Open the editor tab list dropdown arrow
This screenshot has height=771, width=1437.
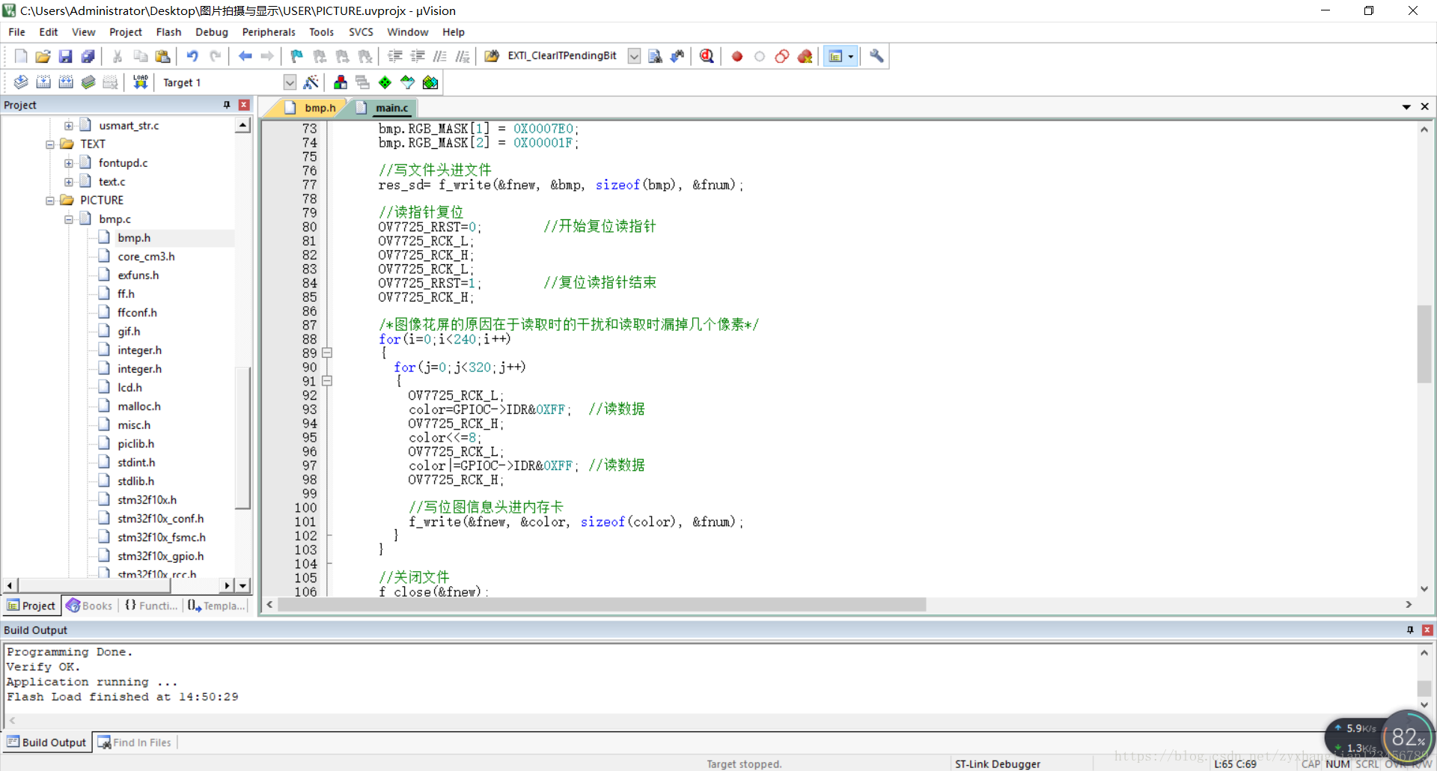1406,107
